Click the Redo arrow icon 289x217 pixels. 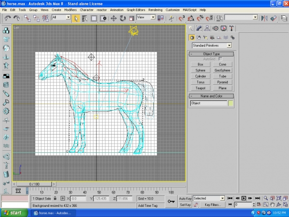pos(16,18)
